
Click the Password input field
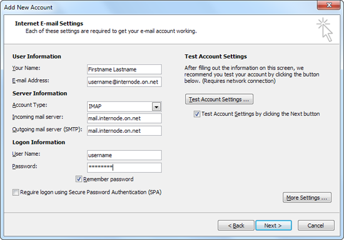(x=124, y=168)
